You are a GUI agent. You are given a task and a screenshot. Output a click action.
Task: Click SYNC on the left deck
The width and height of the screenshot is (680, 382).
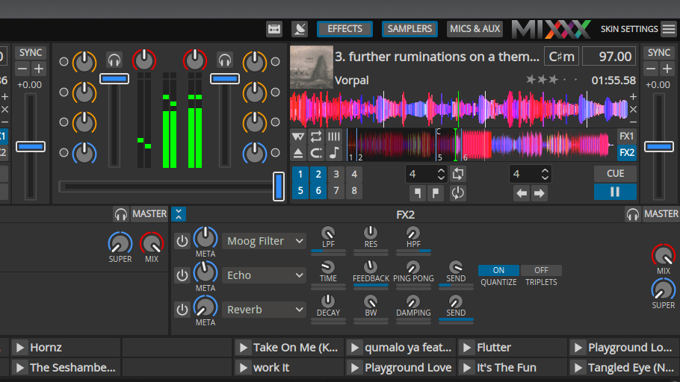[31, 53]
